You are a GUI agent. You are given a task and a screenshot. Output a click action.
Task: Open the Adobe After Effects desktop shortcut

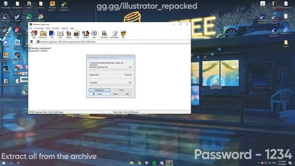pos(263,19)
